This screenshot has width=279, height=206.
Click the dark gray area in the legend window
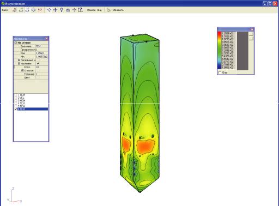(242, 51)
